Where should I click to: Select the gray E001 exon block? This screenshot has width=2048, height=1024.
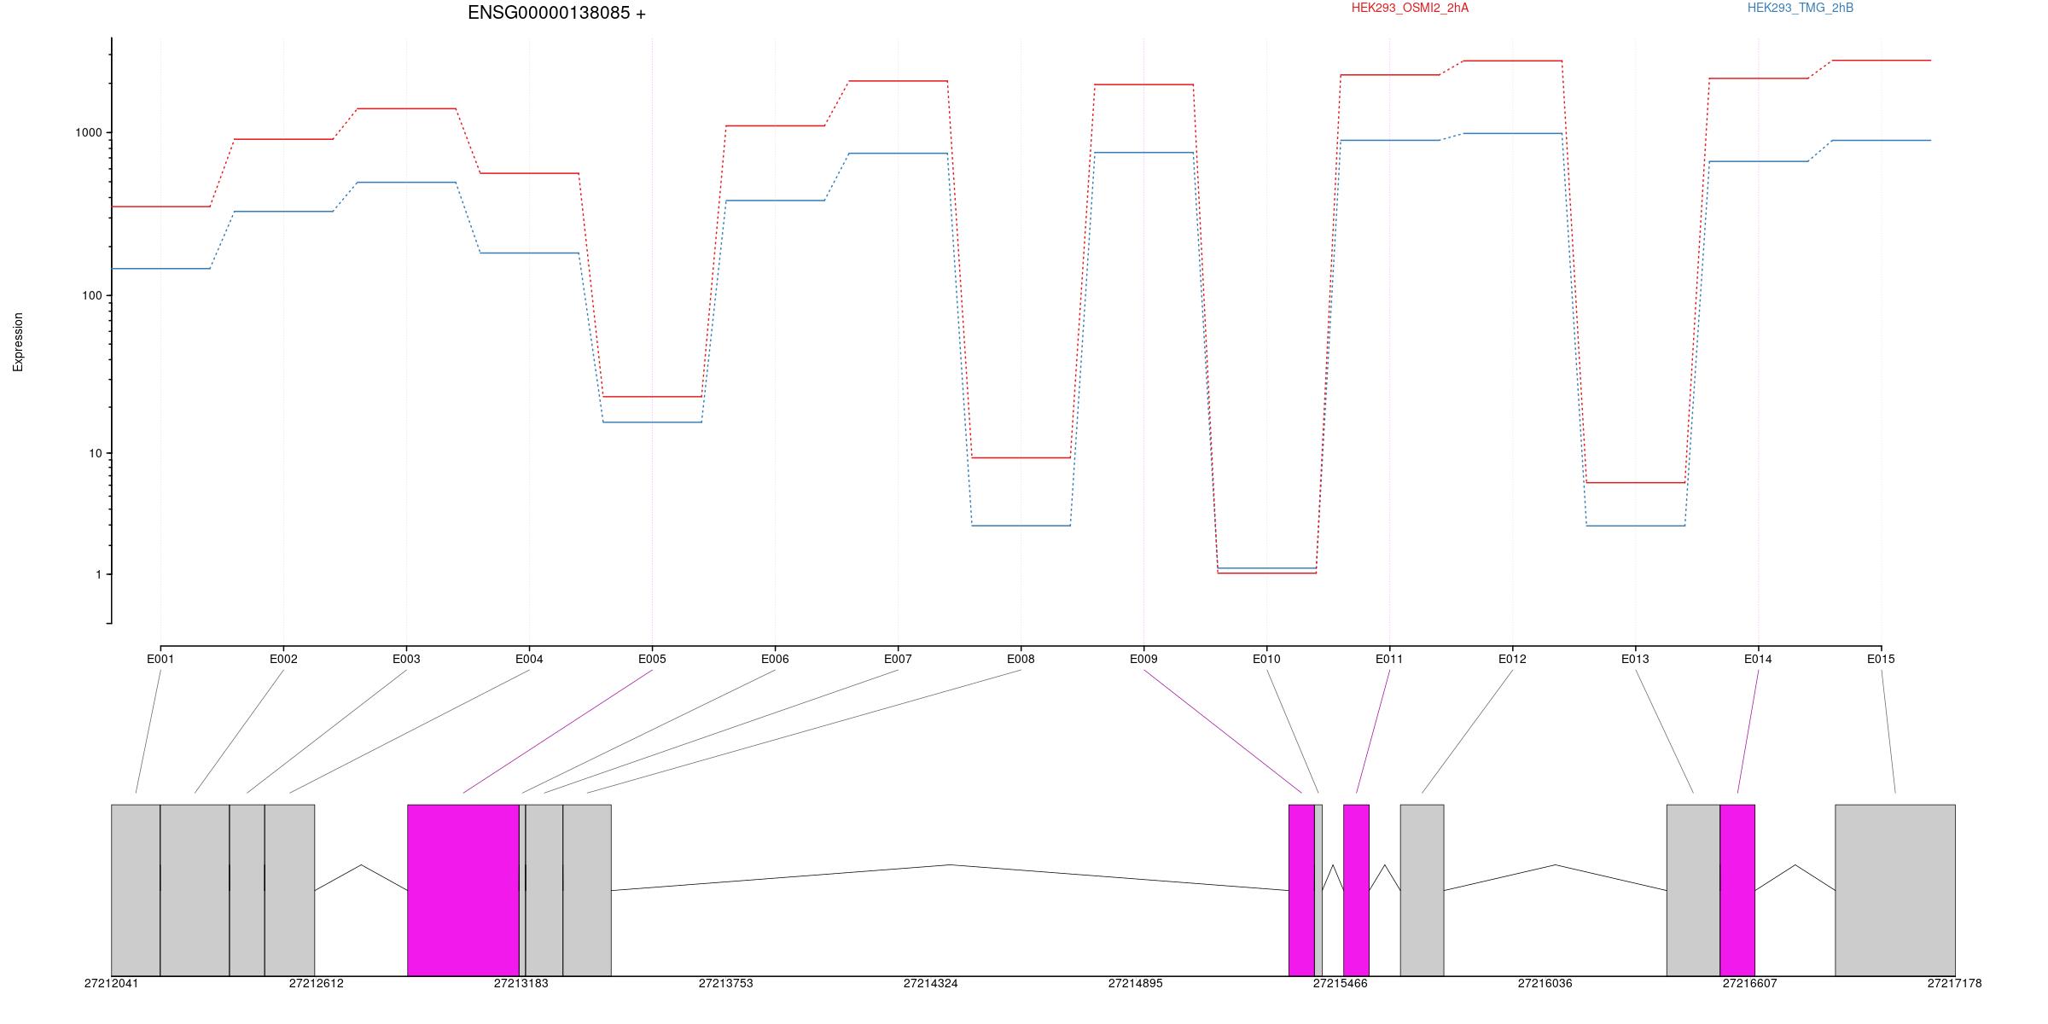136,890
